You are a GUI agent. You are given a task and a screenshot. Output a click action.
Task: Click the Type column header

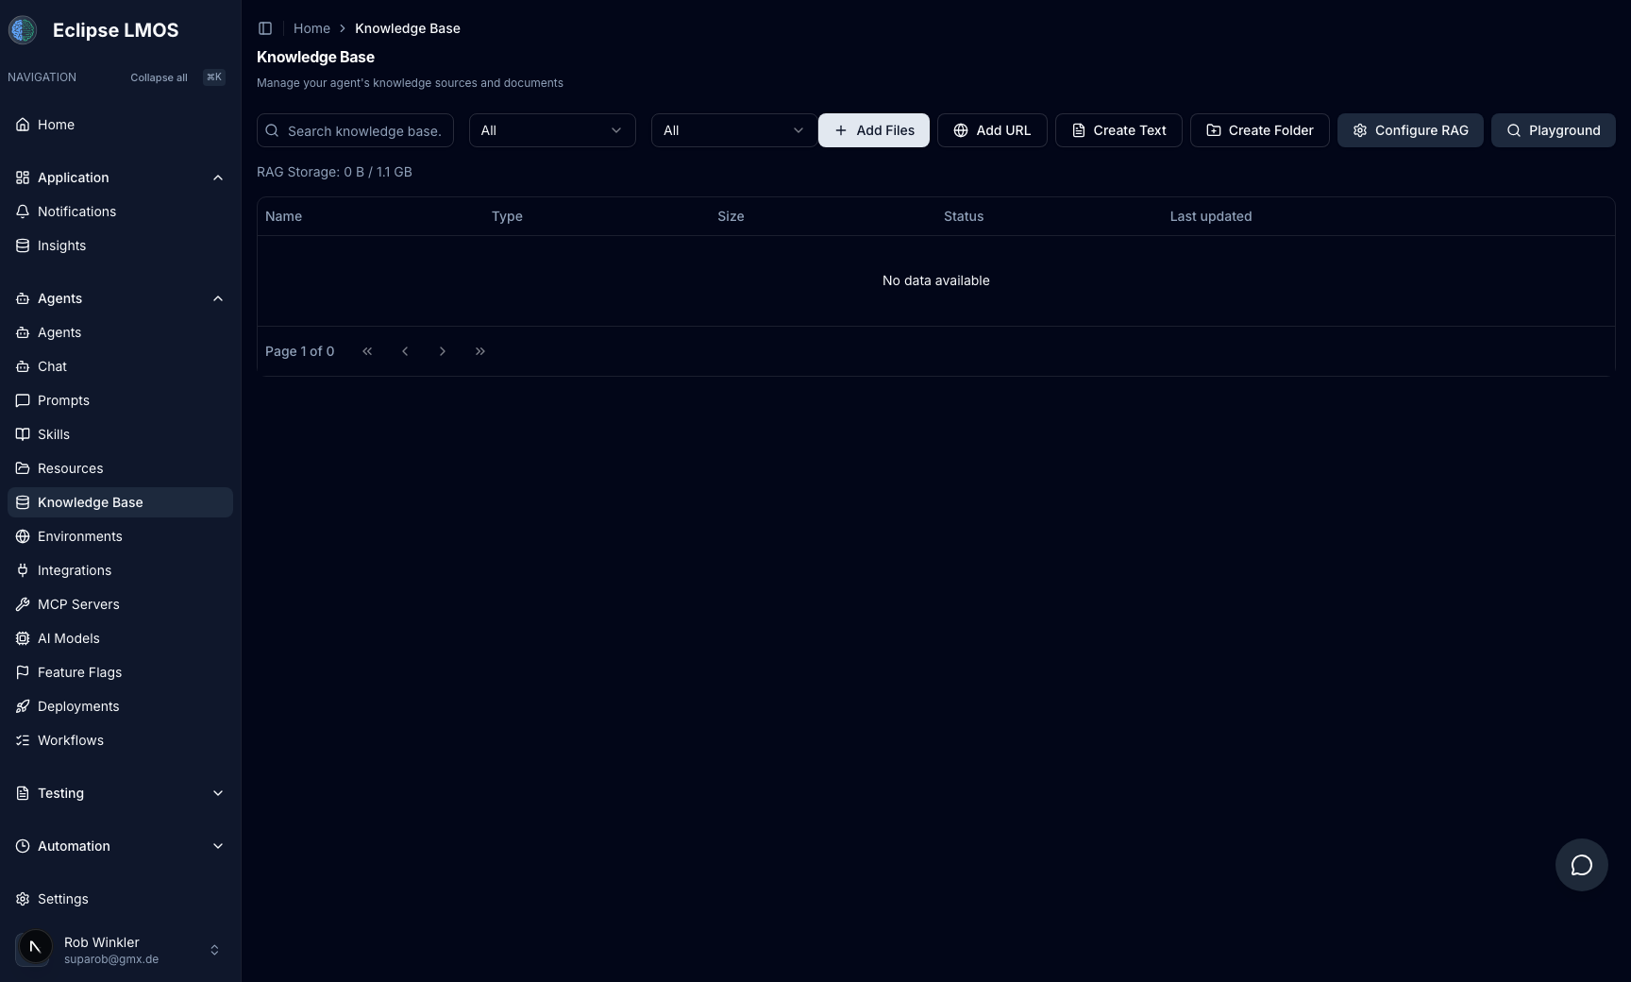507,216
